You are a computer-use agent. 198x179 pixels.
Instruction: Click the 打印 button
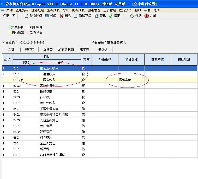pyautogui.click(x=5, y=16)
